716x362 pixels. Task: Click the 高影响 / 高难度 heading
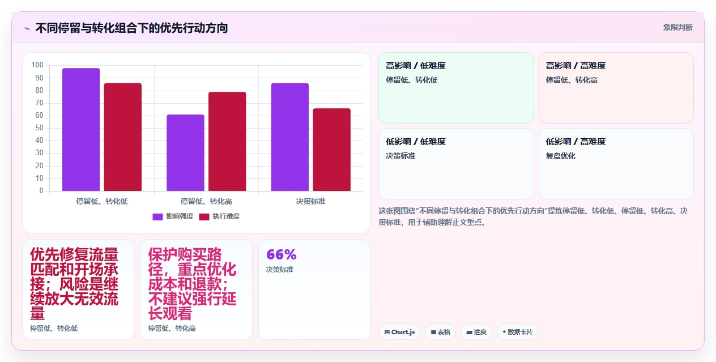576,66
